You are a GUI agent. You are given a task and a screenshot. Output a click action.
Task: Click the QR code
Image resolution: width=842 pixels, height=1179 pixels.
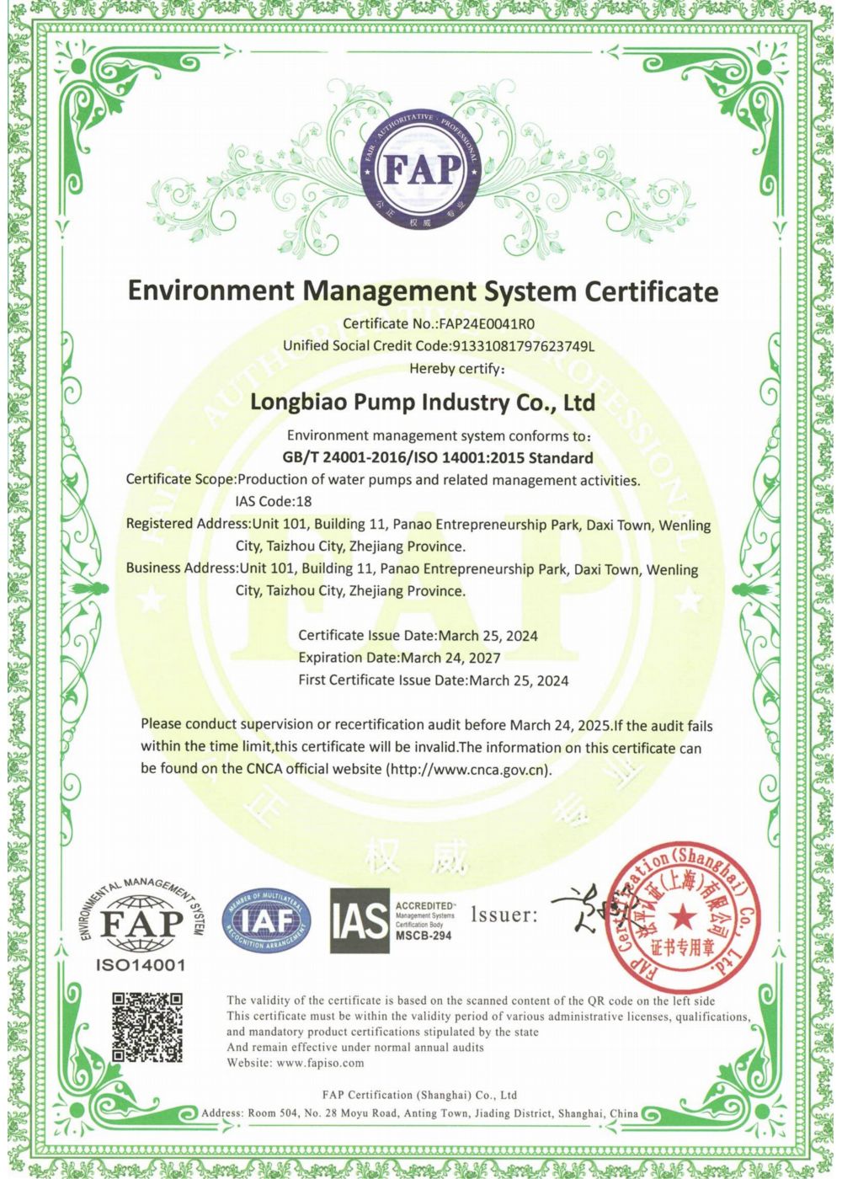coord(147,1027)
